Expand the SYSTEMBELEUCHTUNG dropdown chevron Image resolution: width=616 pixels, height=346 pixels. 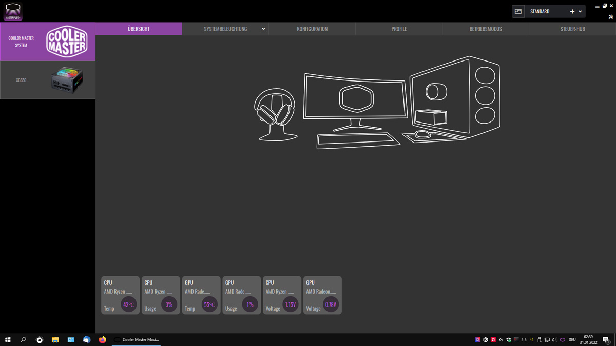263,29
